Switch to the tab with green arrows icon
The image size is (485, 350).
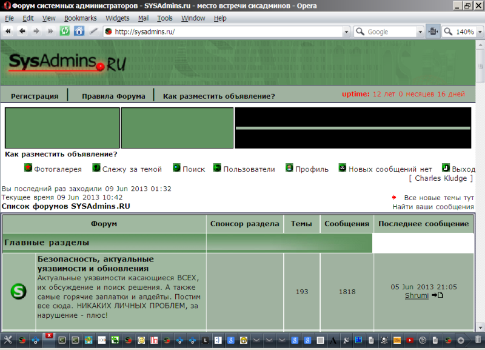pyautogui.click(x=115, y=340)
